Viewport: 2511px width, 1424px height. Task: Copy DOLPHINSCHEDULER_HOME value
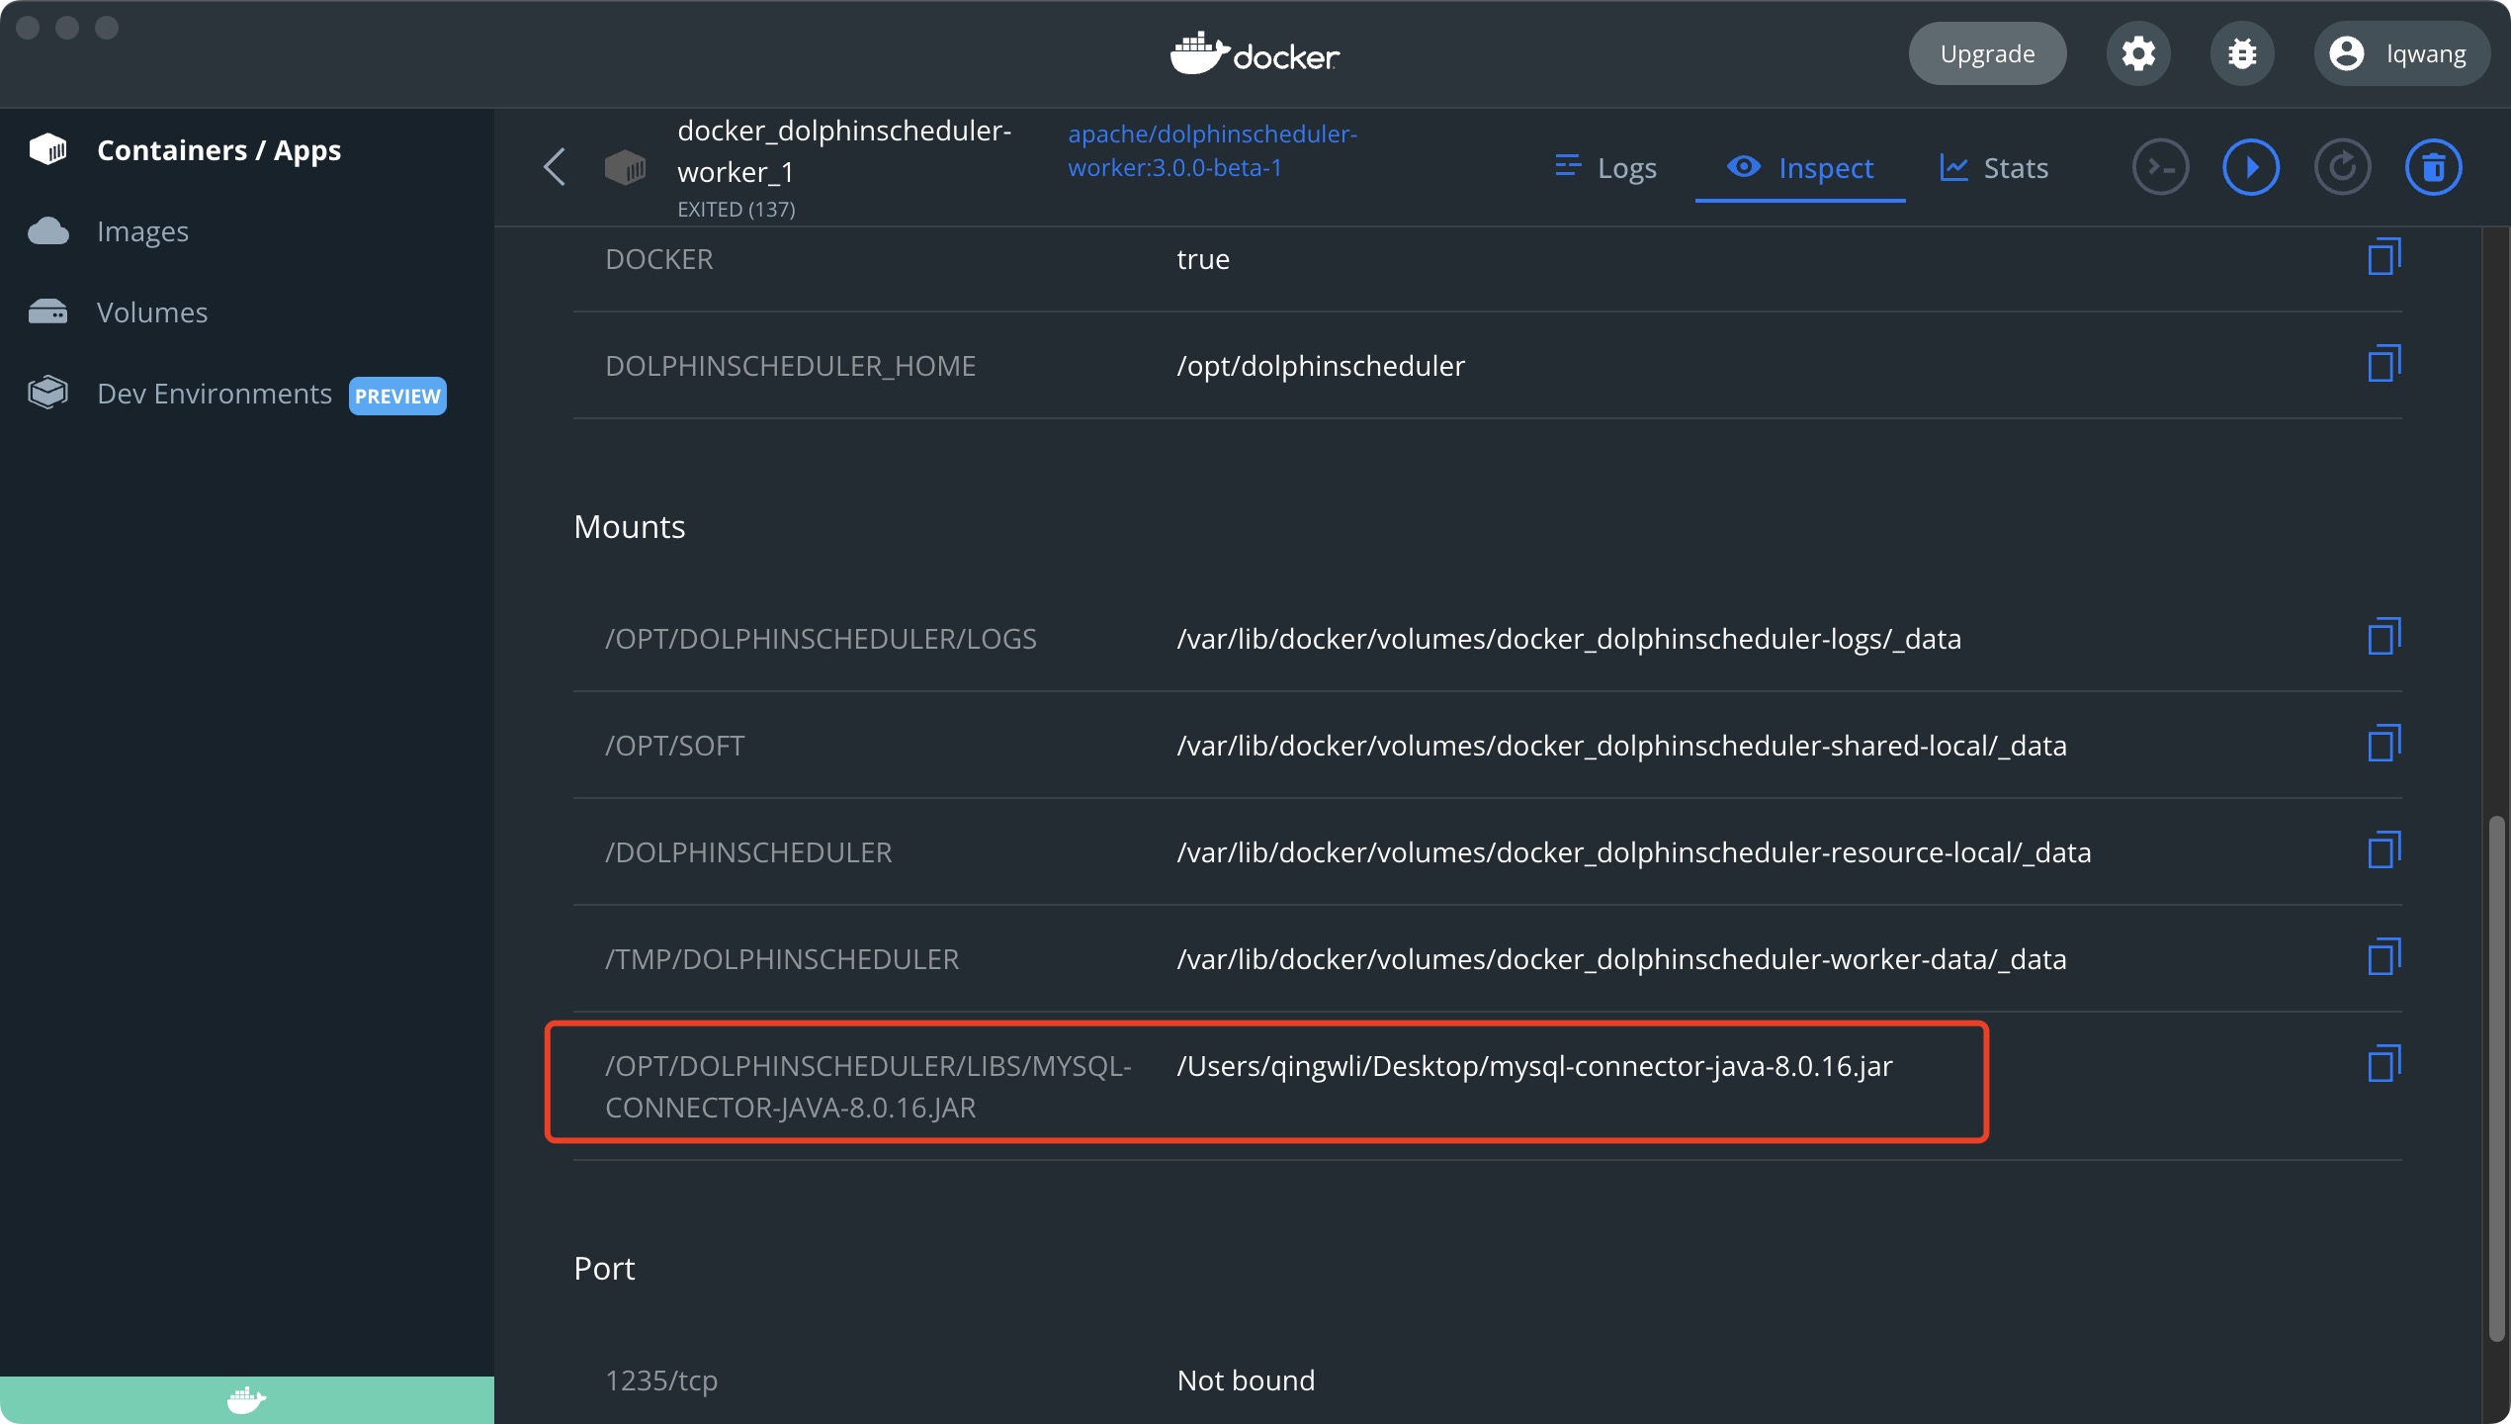(x=2383, y=364)
